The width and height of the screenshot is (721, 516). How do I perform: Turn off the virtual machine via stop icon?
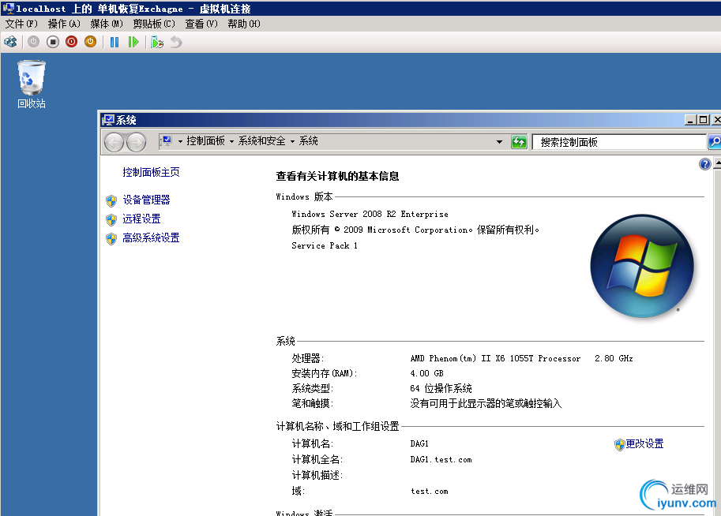point(51,42)
